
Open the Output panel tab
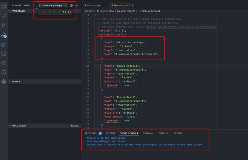point(110,133)
